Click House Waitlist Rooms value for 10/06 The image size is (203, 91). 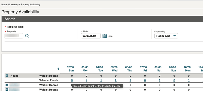point(189,76)
